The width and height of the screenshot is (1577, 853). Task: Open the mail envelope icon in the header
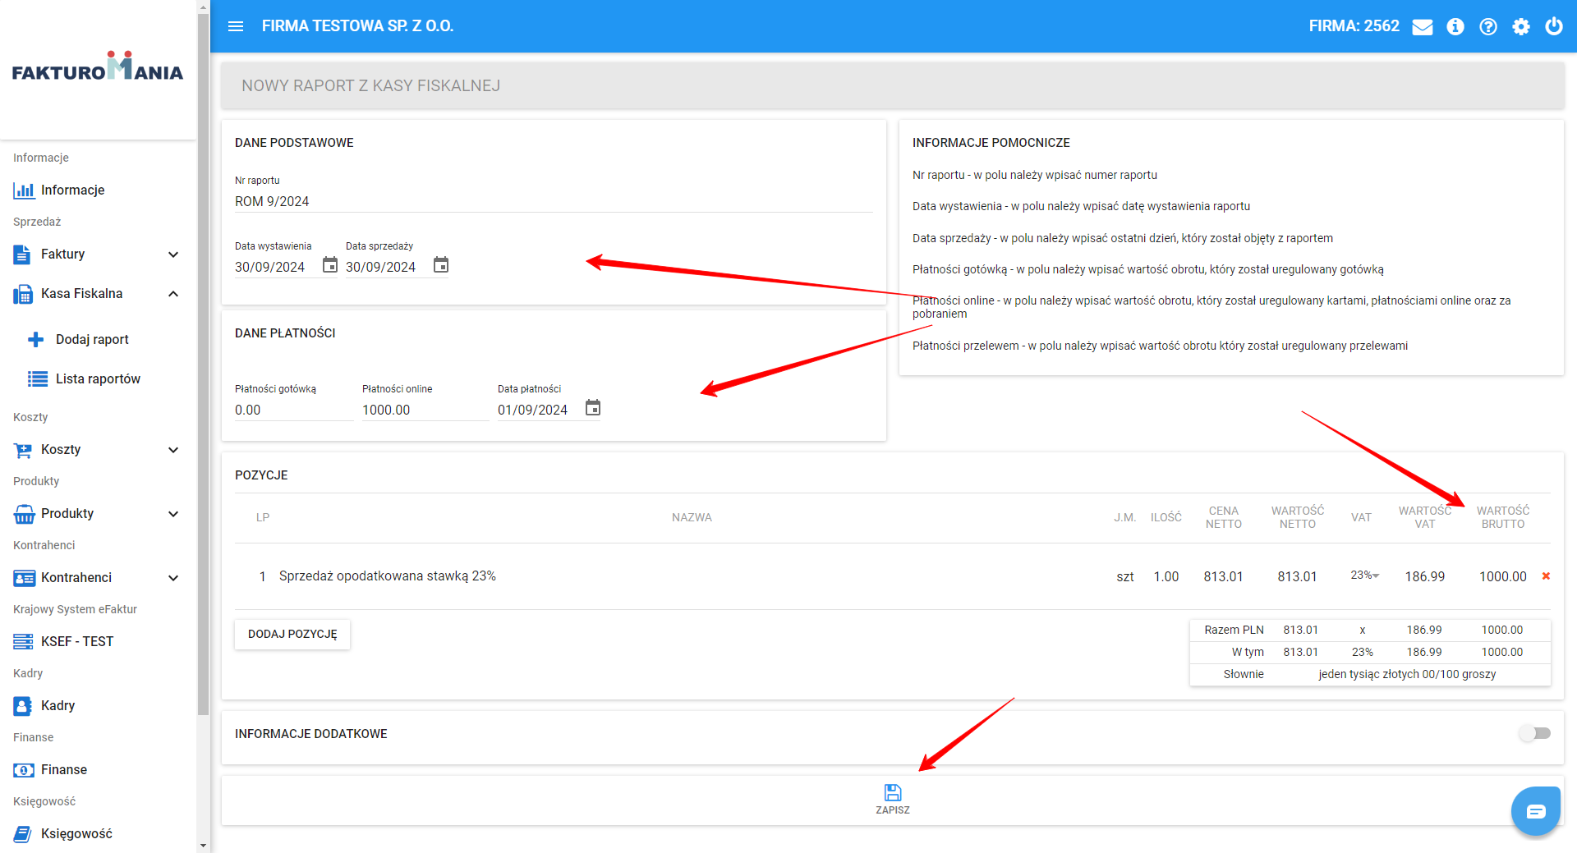tap(1423, 27)
